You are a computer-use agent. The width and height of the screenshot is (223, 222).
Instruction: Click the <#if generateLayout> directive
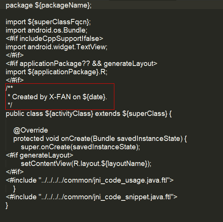coord(39,155)
